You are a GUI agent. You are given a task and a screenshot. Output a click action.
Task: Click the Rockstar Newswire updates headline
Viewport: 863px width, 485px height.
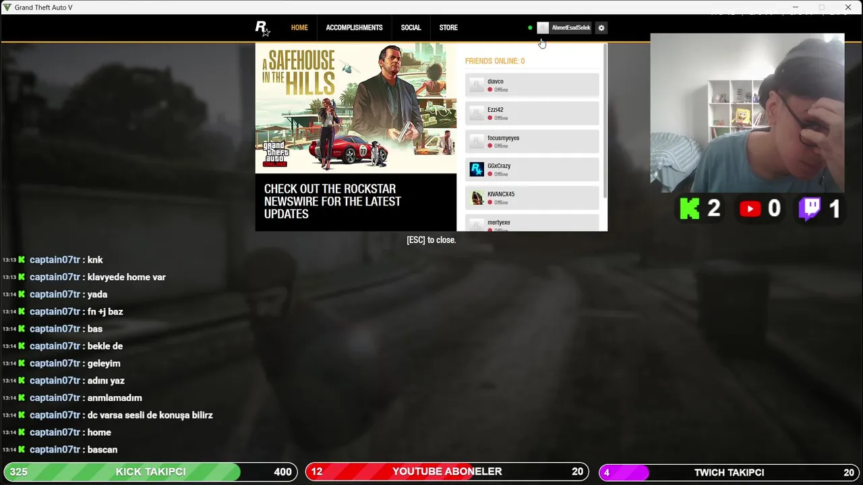(332, 201)
